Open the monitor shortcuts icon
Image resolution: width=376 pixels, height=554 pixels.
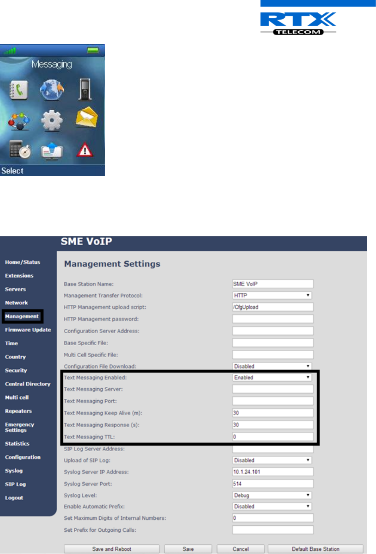click(52, 151)
